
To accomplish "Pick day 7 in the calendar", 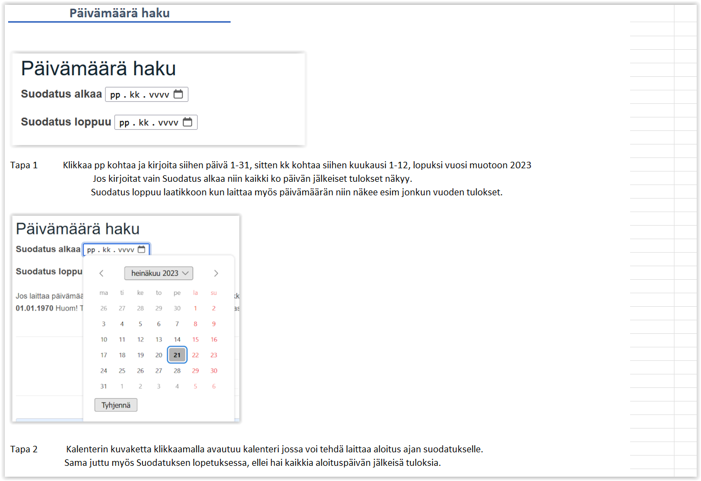I will point(177,324).
